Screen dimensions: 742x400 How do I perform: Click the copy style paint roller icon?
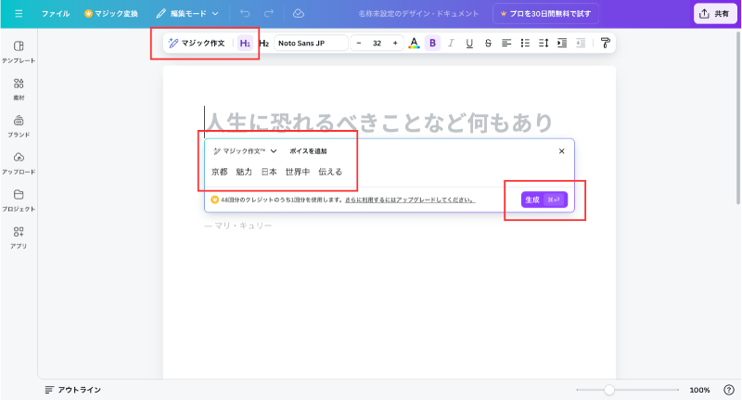[605, 43]
